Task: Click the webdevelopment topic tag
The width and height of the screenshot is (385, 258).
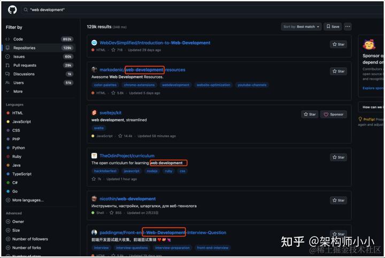Action: click(x=175, y=85)
